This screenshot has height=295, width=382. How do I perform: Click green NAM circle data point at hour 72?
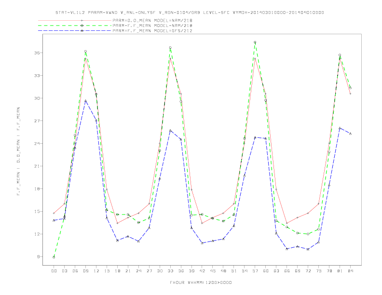[x=308, y=234]
